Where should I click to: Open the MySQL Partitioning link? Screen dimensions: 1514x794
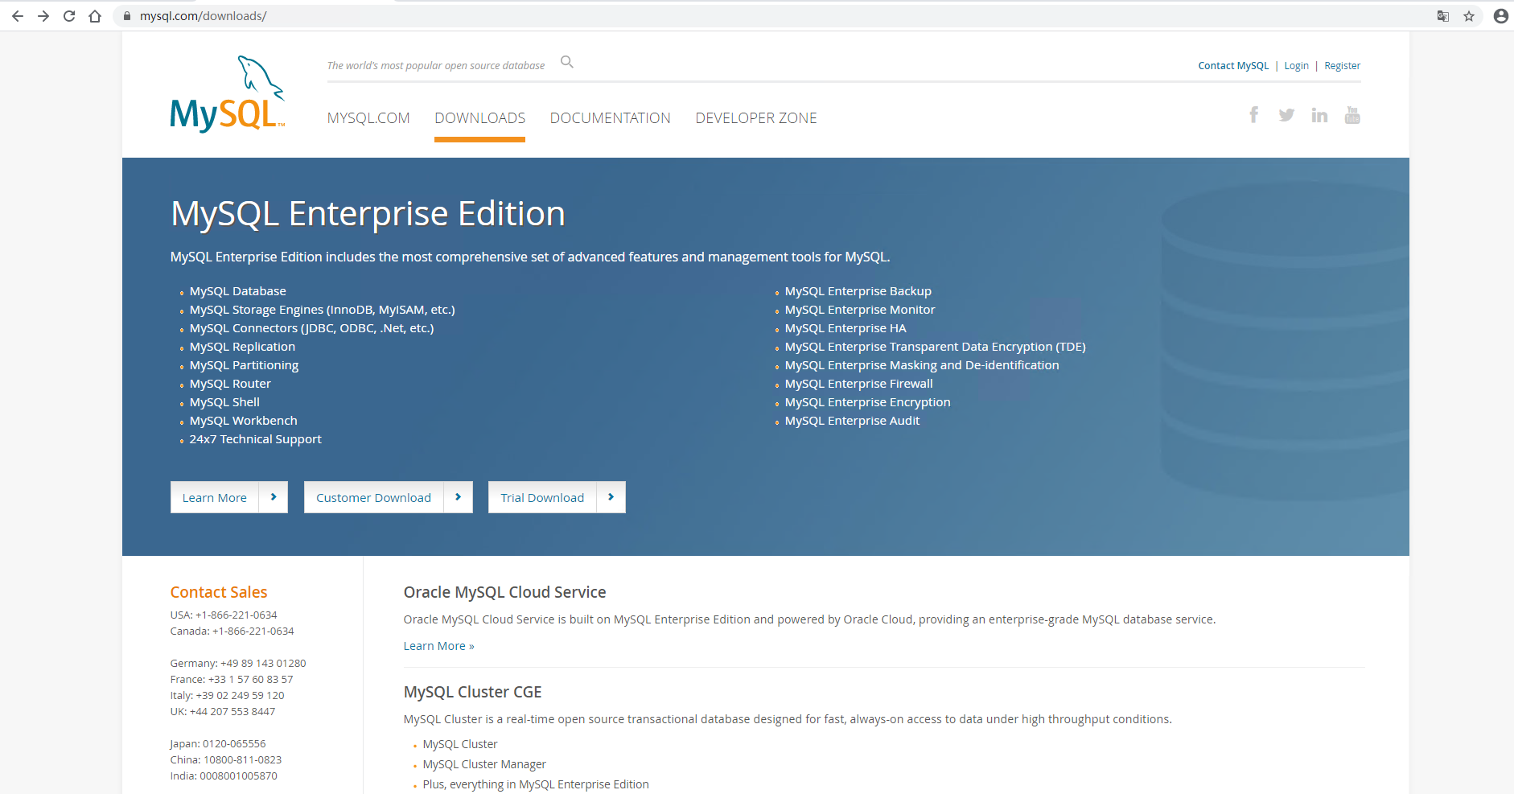click(244, 365)
